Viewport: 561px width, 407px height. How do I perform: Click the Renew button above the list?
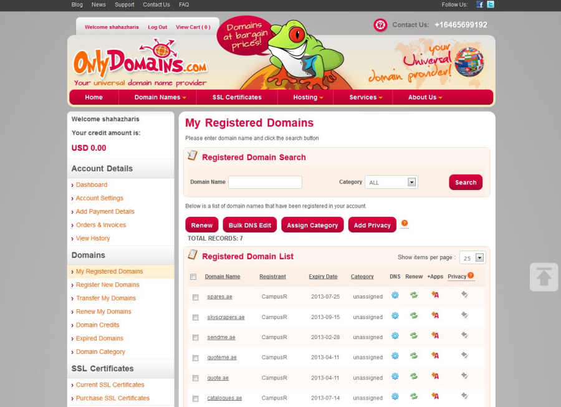coord(202,225)
